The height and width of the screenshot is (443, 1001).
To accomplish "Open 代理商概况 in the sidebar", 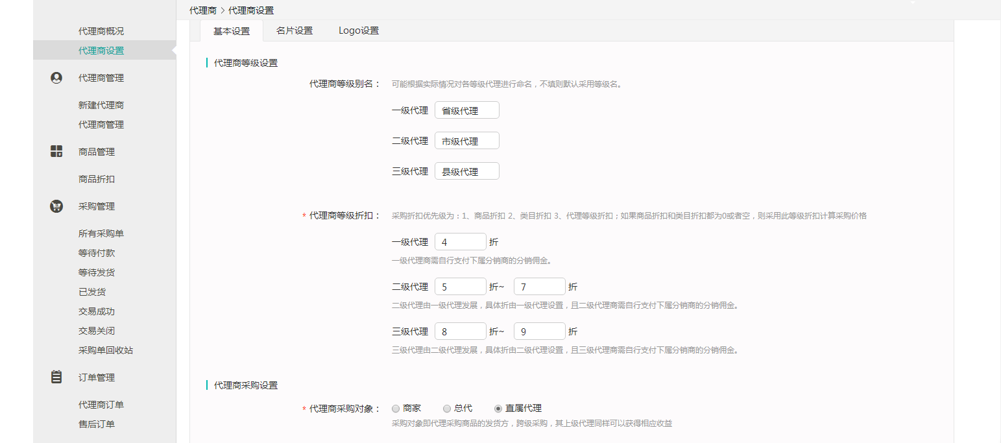I will [101, 31].
